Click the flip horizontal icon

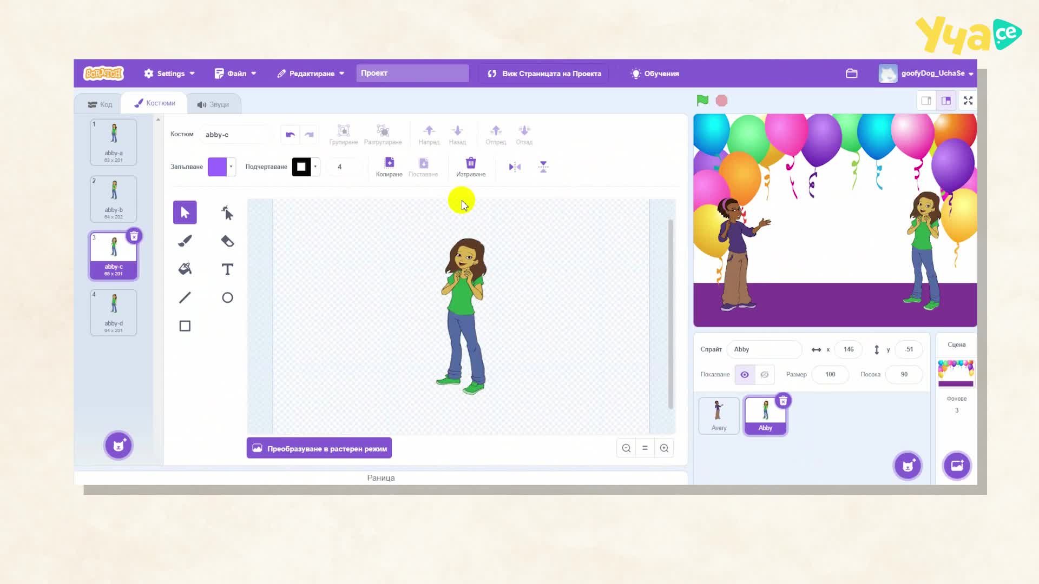[x=515, y=167]
